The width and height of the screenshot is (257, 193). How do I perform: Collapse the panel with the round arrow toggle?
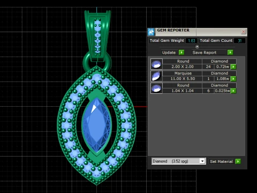197,47
